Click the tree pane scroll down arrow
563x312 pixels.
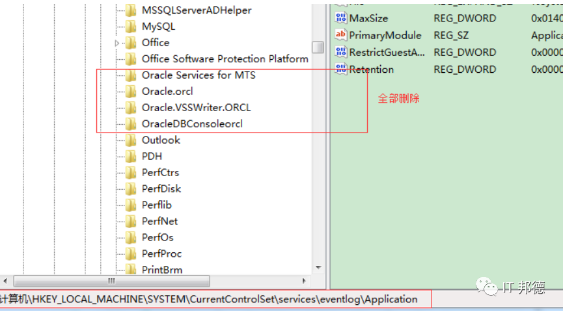pos(318,267)
